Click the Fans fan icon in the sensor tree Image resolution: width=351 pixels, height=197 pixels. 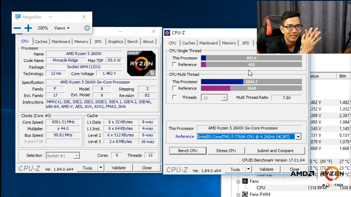(245, 181)
